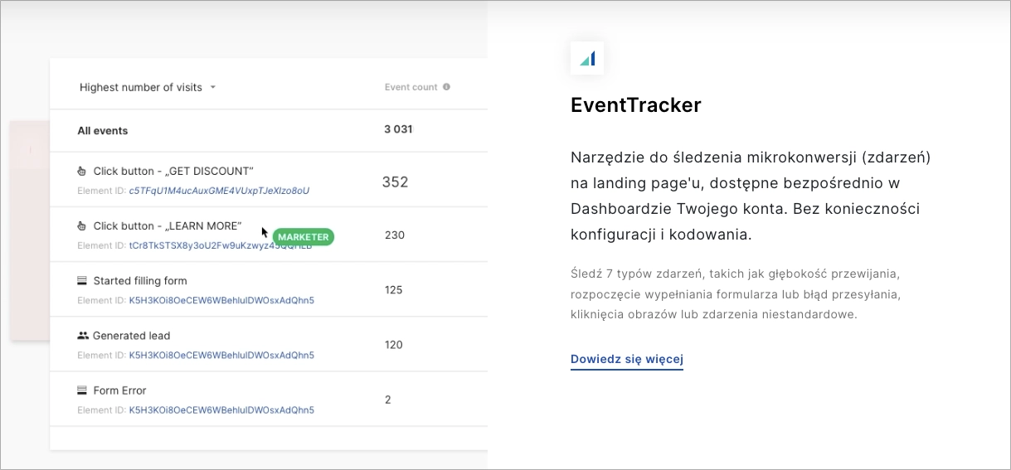Click the Generated lead people icon
This screenshot has width=1011, height=470.
pos(82,336)
